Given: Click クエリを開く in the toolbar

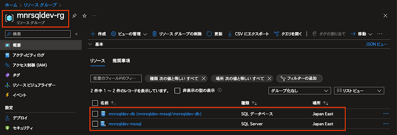Looking at the screenshot, I should coord(288,34).
